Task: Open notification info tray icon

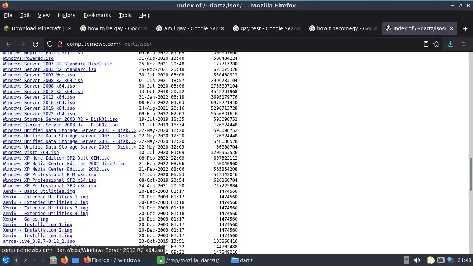Action: click(x=450, y=260)
